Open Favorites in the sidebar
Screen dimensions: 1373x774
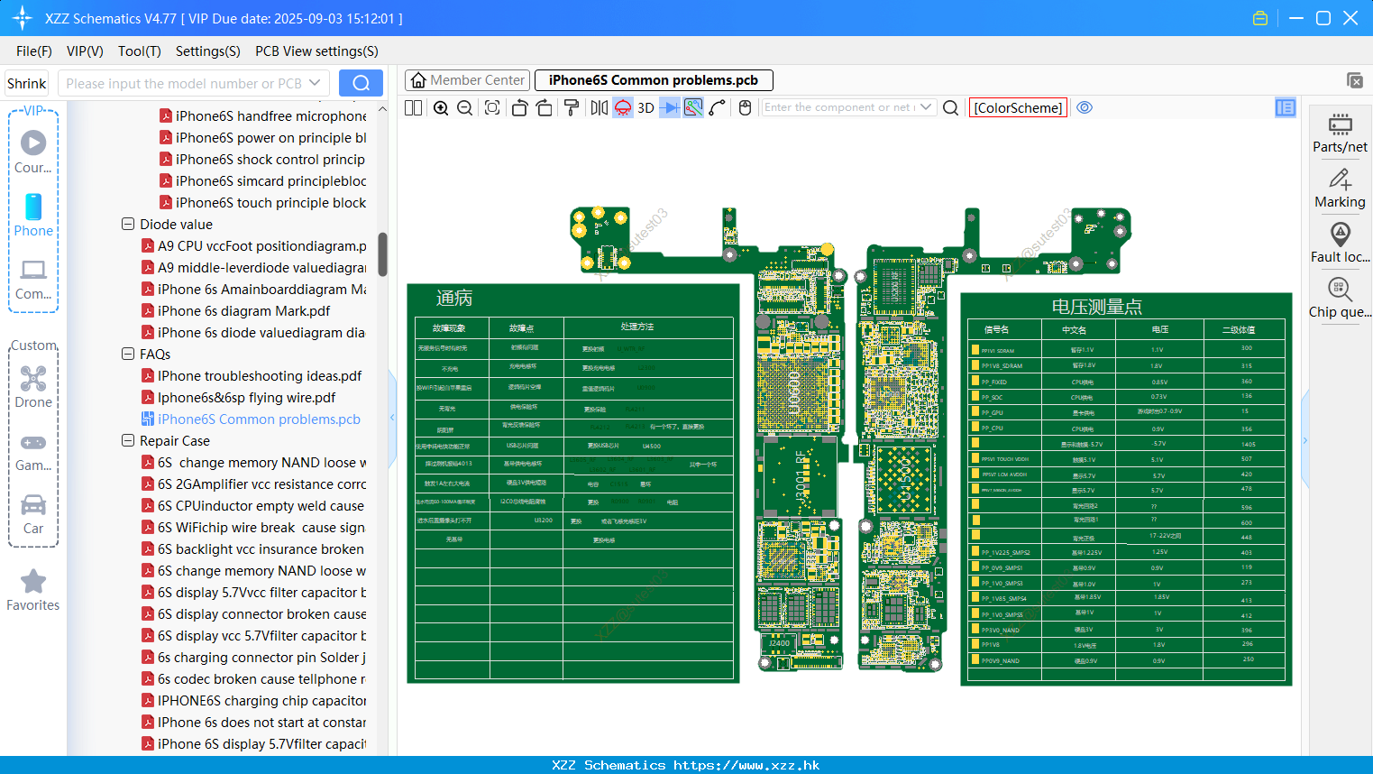(x=33, y=591)
